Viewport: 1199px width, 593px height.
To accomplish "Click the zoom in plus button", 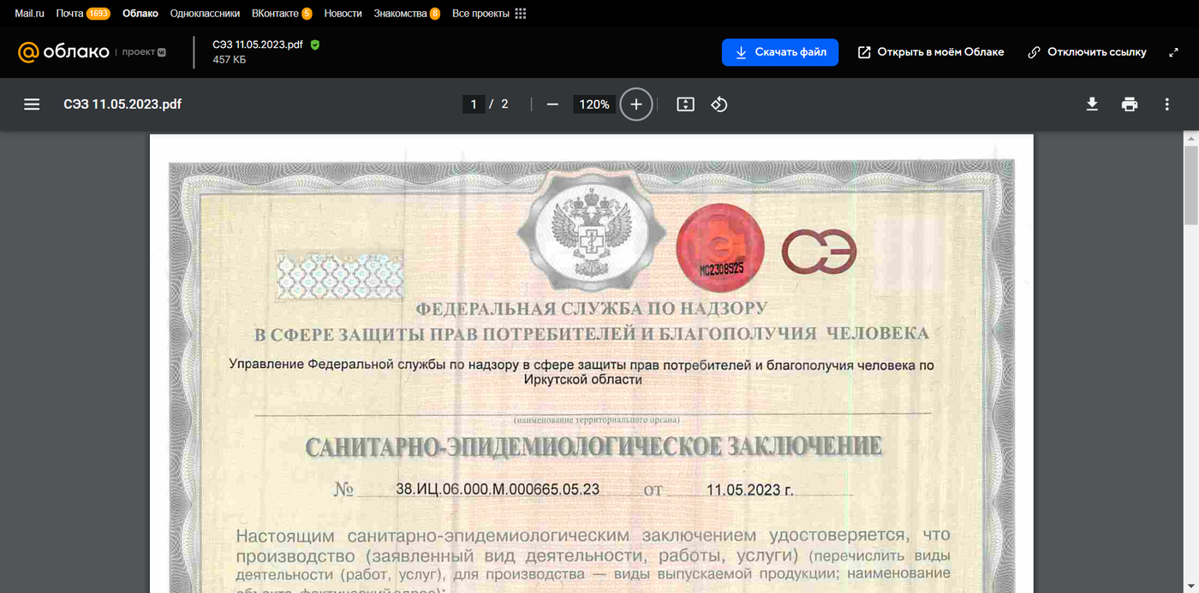I will point(635,104).
